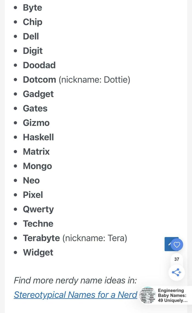Click the upvote count showing 37
Screen dimensions: 192x313
[177, 259]
